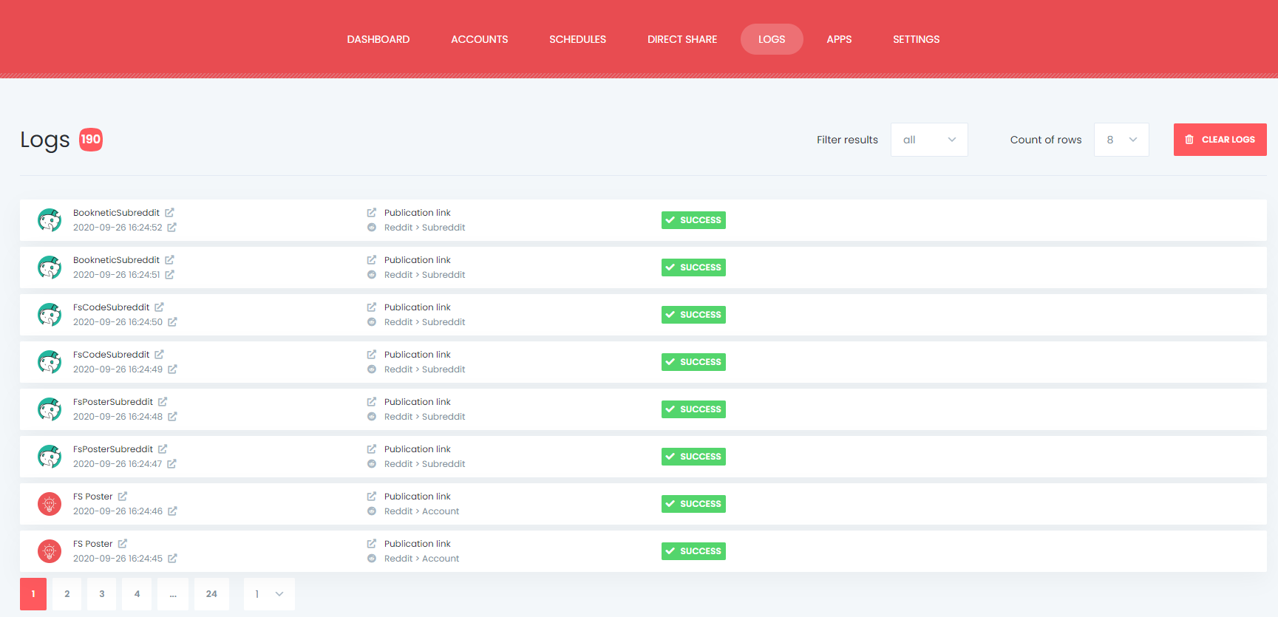
Task: Click Success badge in 16:24:52 row
Action: pos(693,220)
